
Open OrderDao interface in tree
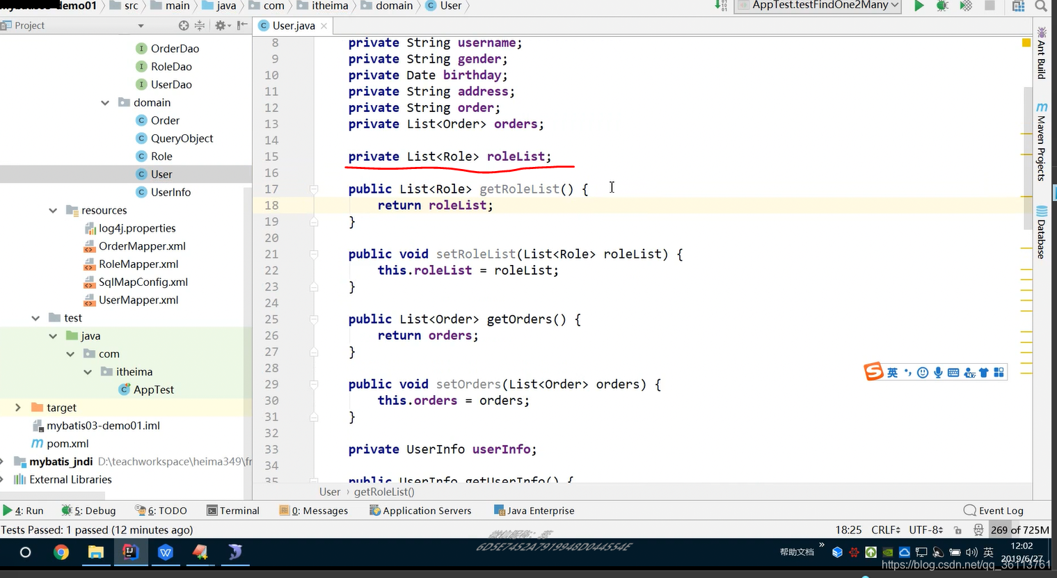coord(175,49)
